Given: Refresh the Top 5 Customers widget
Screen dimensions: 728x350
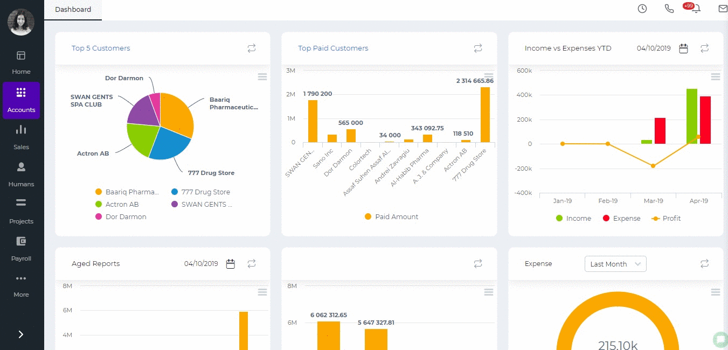Looking at the screenshot, I should 251,48.
